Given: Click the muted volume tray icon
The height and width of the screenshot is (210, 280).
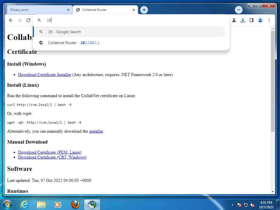Looking at the screenshot, I should click(252, 205).
